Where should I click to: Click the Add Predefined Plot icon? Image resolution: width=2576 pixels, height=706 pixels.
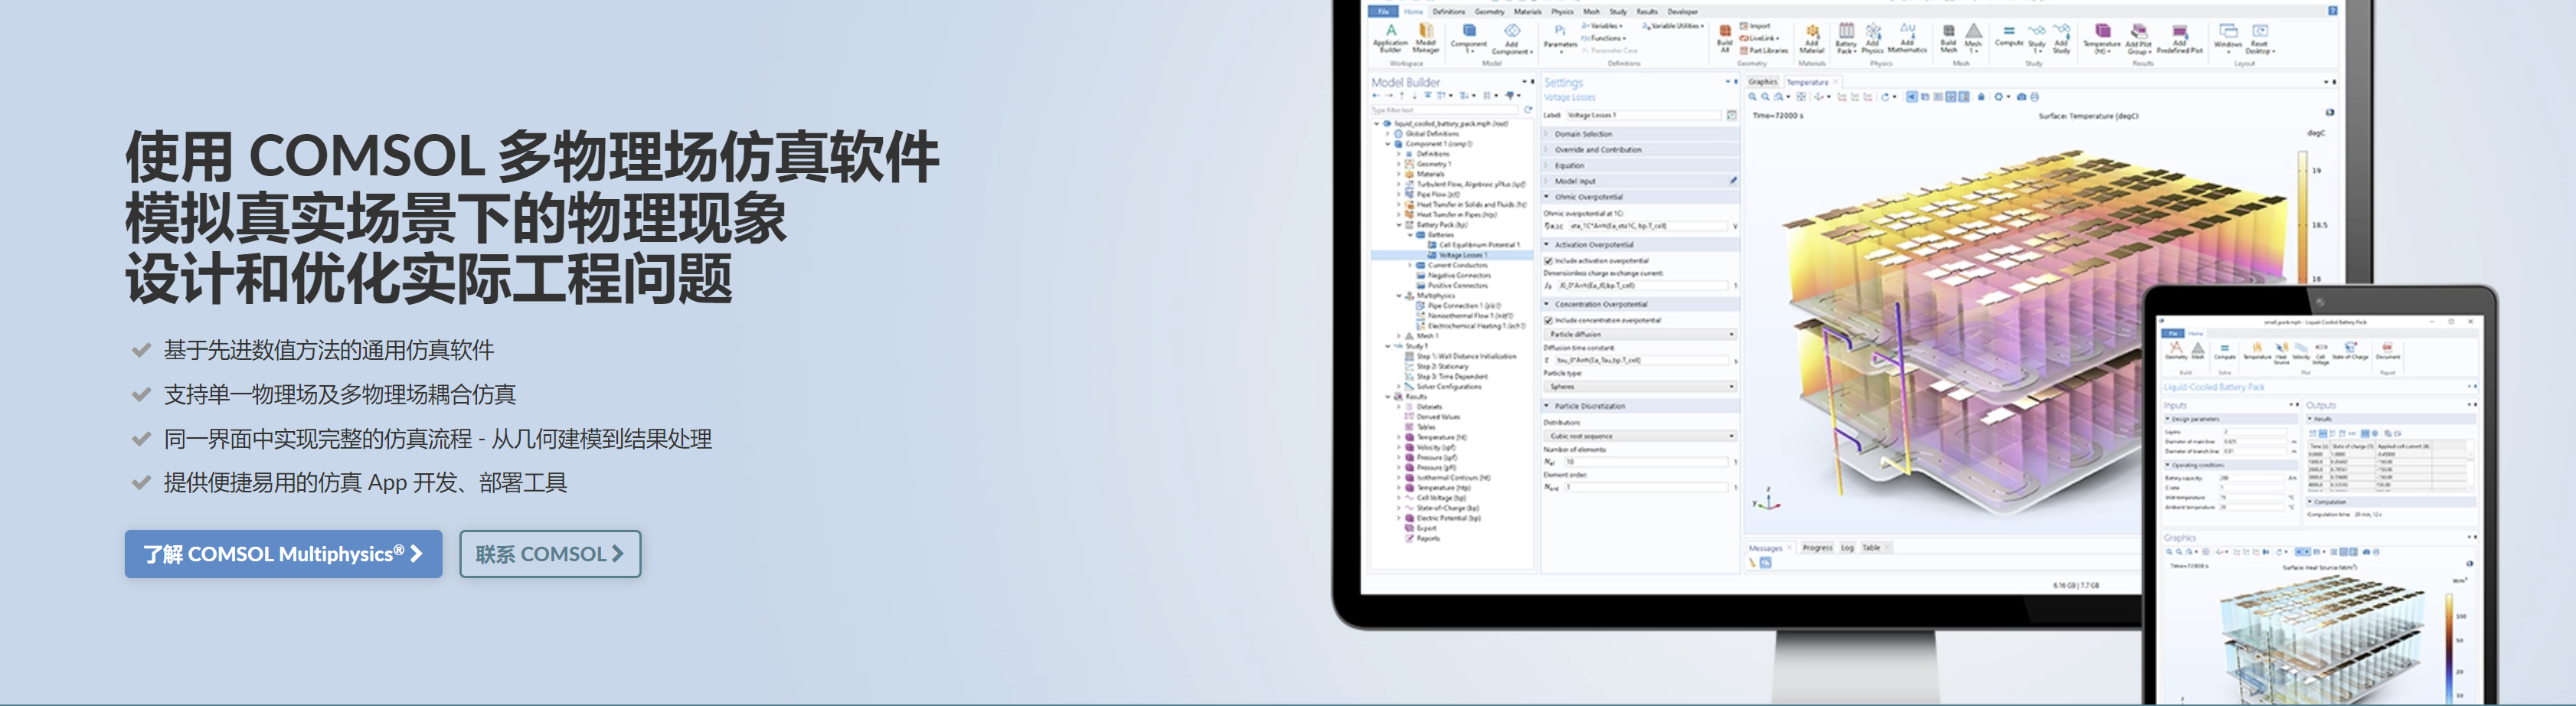2180,38
